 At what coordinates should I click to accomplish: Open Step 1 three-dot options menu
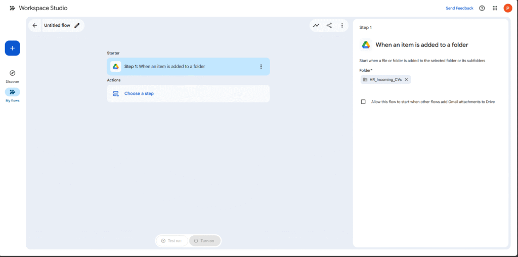[x=261, y=67]
